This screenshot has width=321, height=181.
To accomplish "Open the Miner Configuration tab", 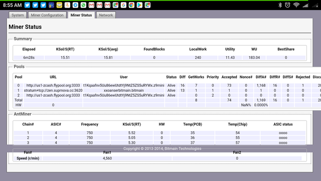I will tap(47, 15).
